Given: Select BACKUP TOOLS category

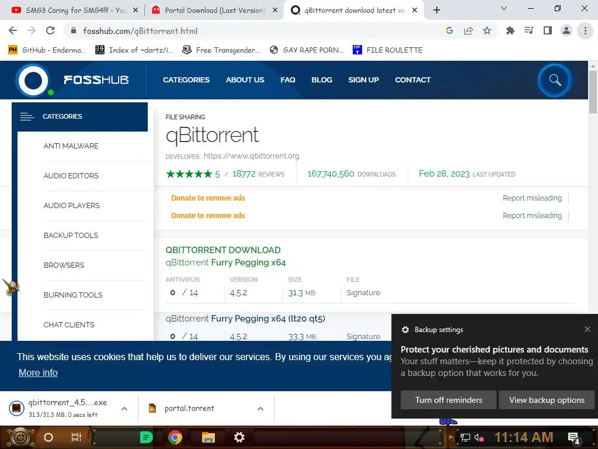Looking at the screenshot, I should pyautogui.click(x=71, y=235).
